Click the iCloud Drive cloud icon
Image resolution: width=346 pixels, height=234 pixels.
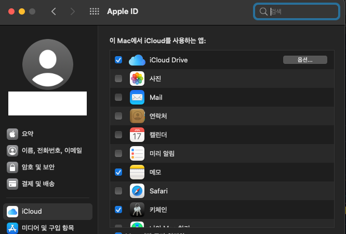pyautogui.click(x=137, y=60)
